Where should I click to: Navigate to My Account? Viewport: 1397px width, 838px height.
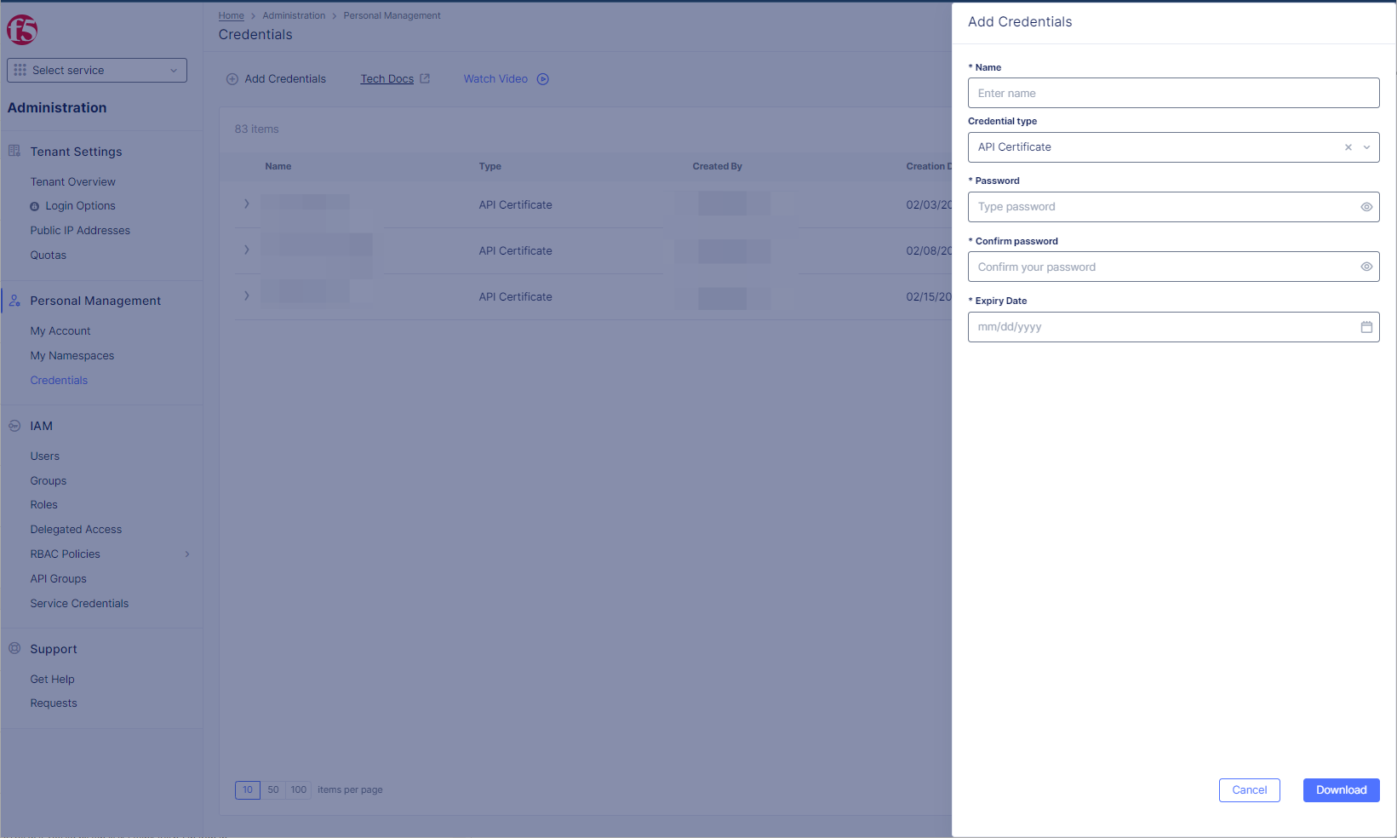tap(60, 330)
